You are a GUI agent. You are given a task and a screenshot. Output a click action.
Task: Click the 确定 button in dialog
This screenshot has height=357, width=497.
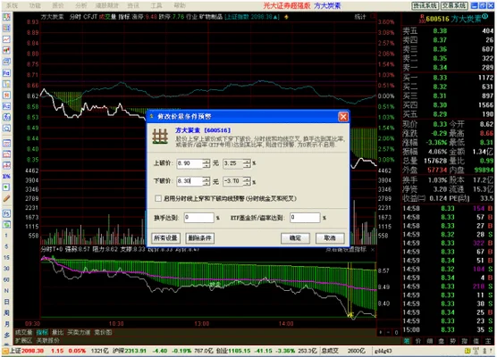point(295,238)
